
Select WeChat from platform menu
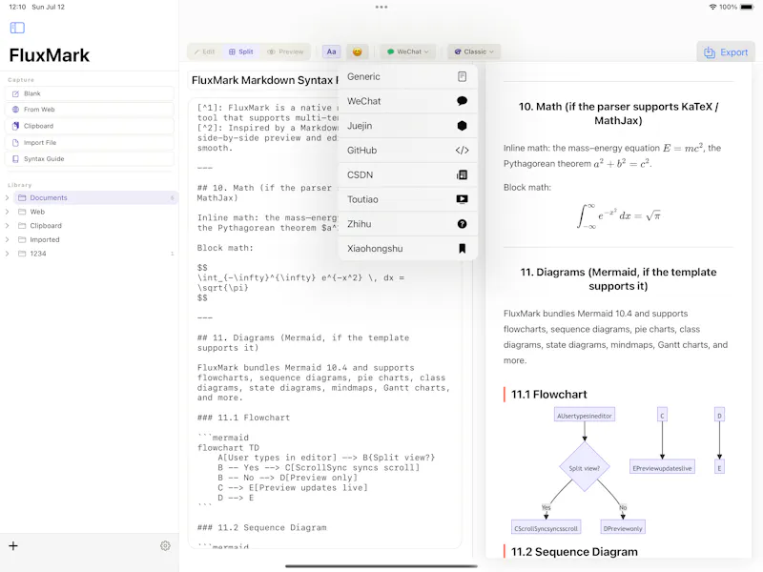click(407, 101)
